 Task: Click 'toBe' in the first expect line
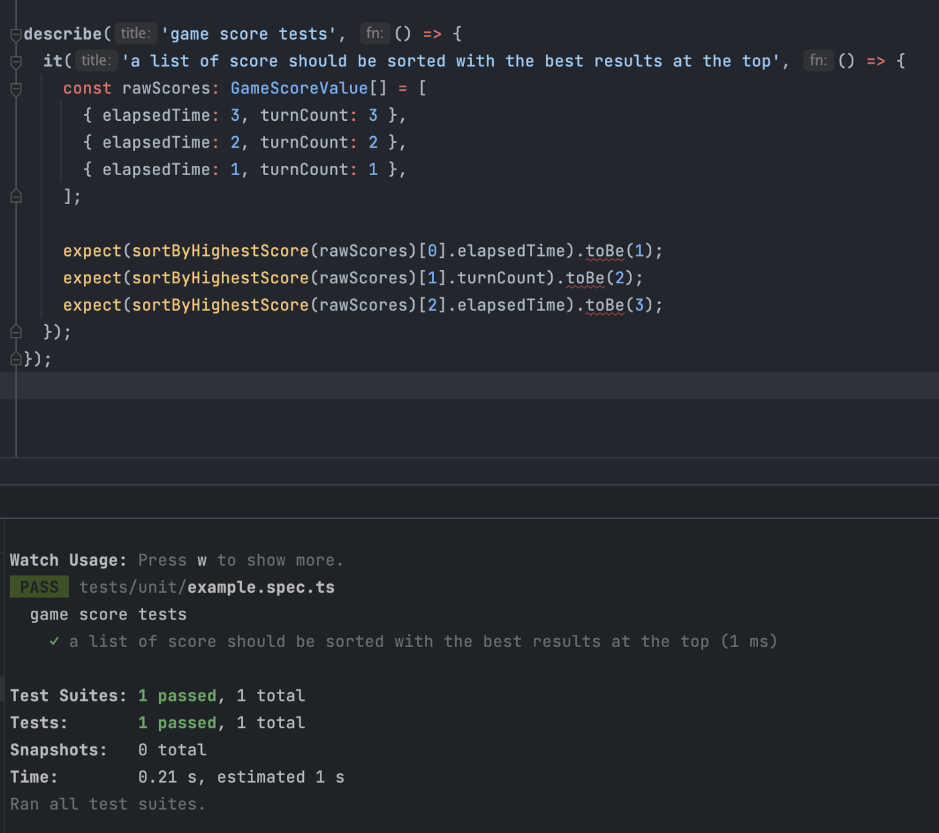[x=605, y=250]
